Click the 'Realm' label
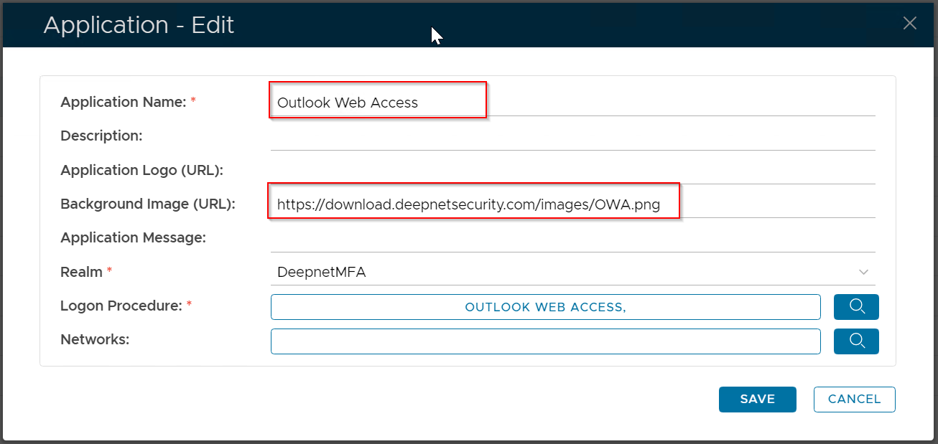The width and height of the screenshot is (938, 444). pos(82,272)
